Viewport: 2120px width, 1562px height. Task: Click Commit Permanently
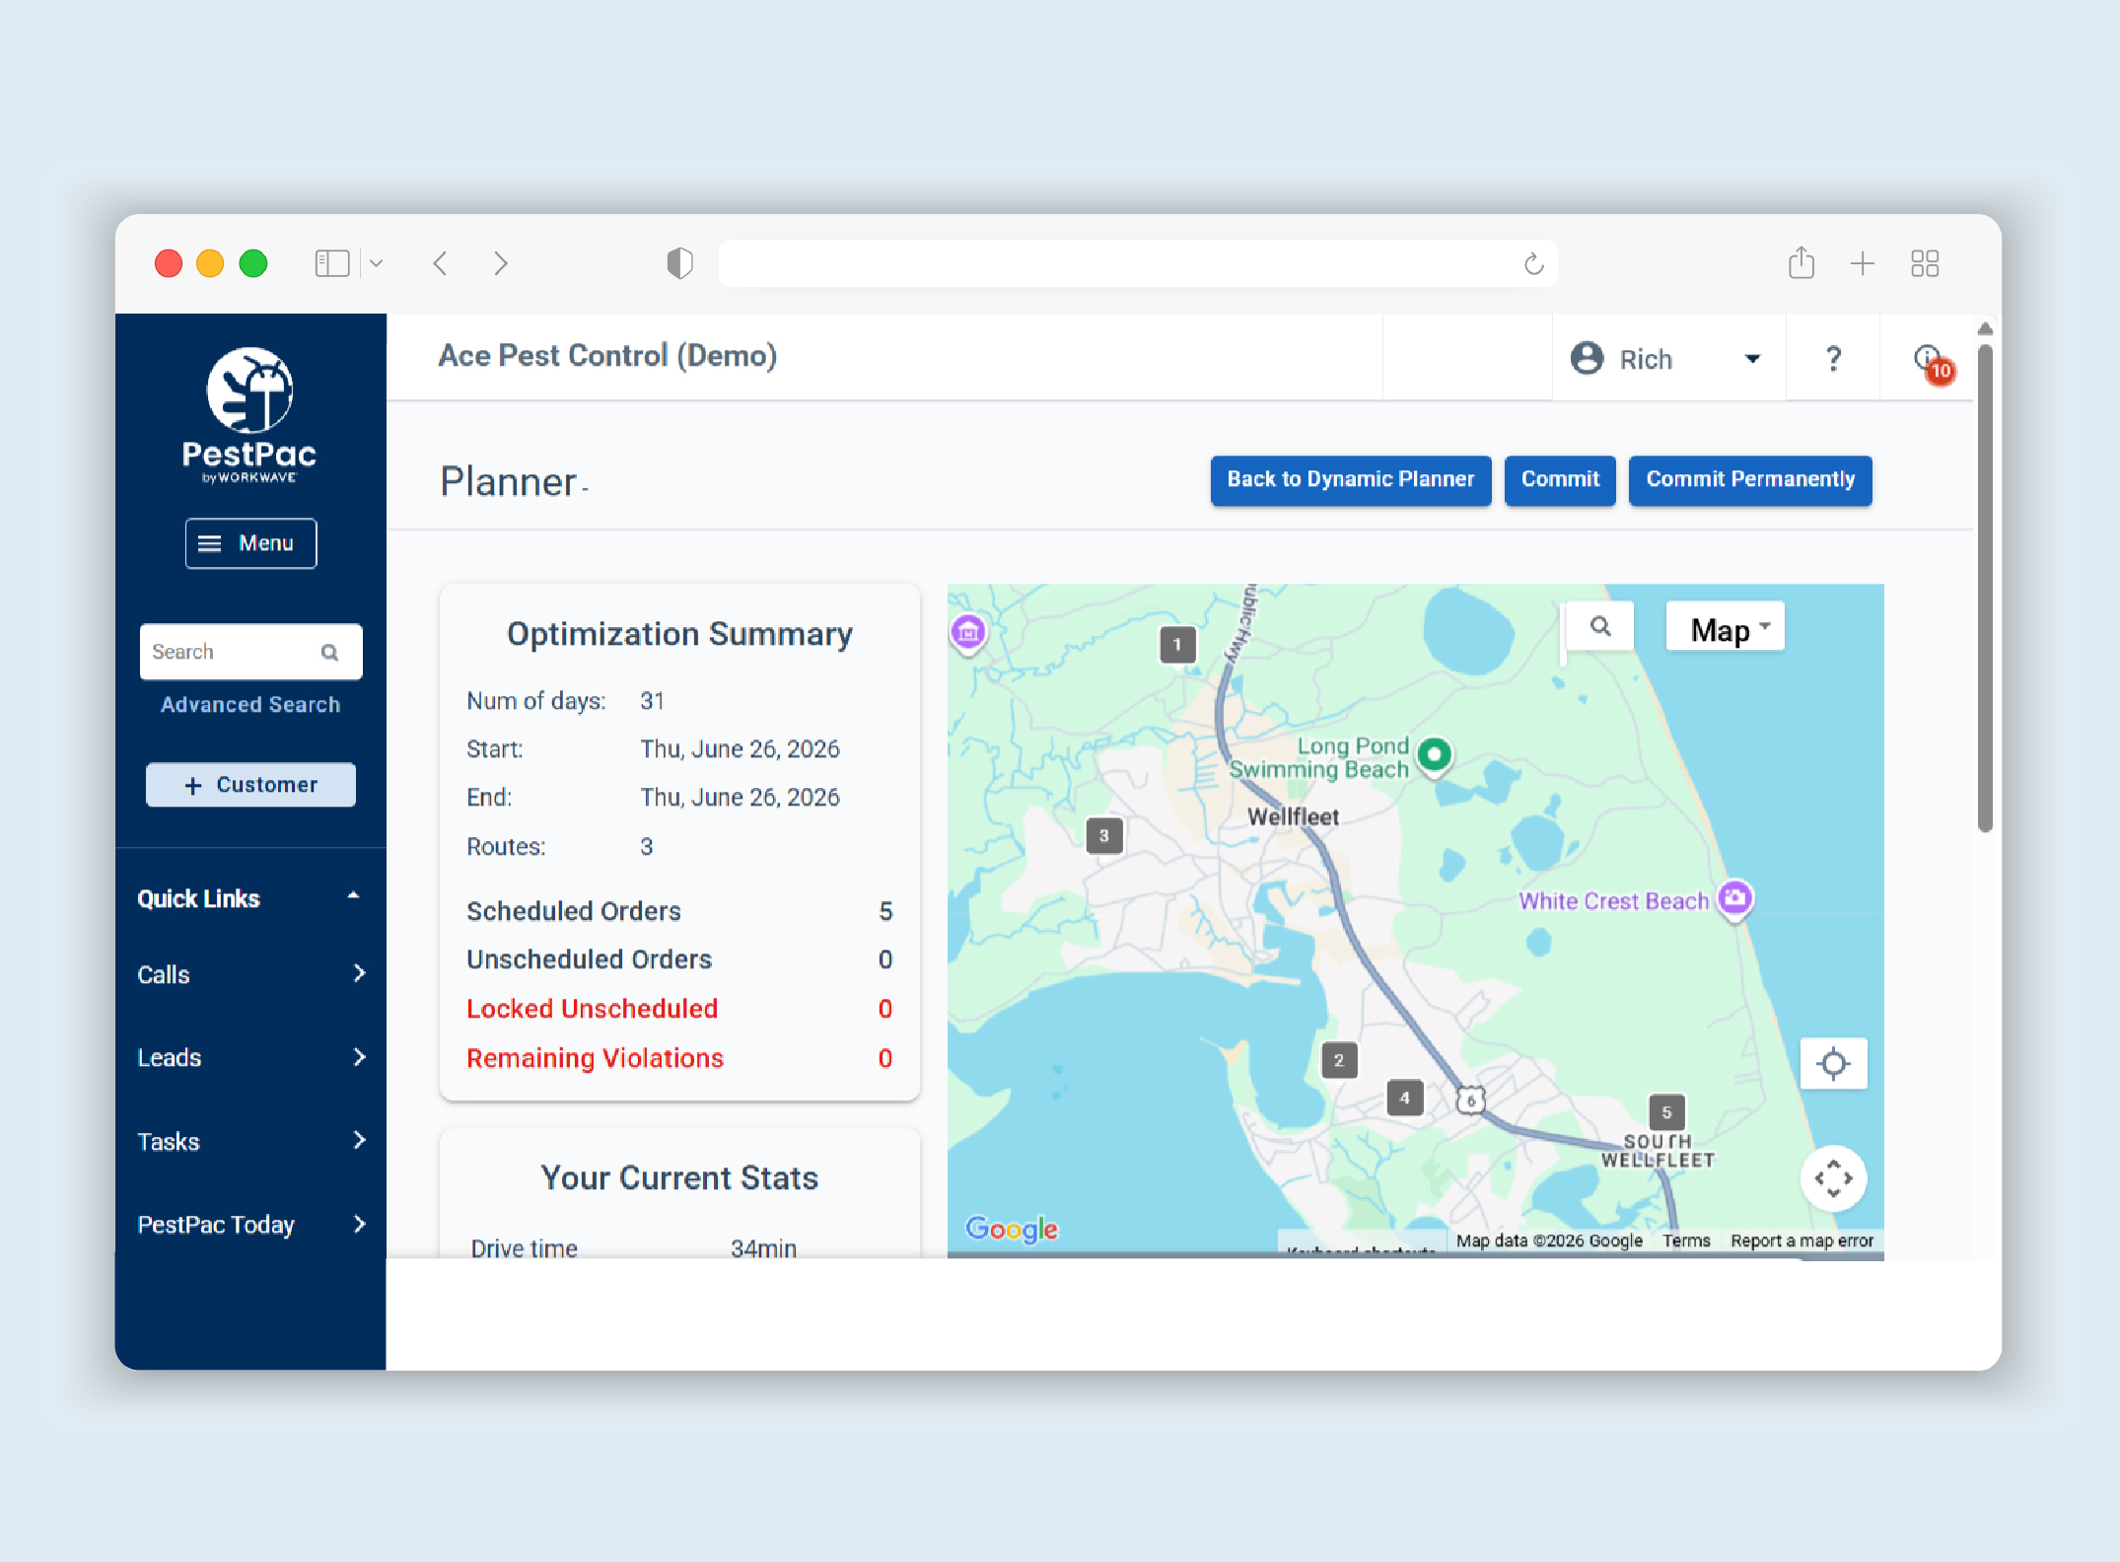1749,480
